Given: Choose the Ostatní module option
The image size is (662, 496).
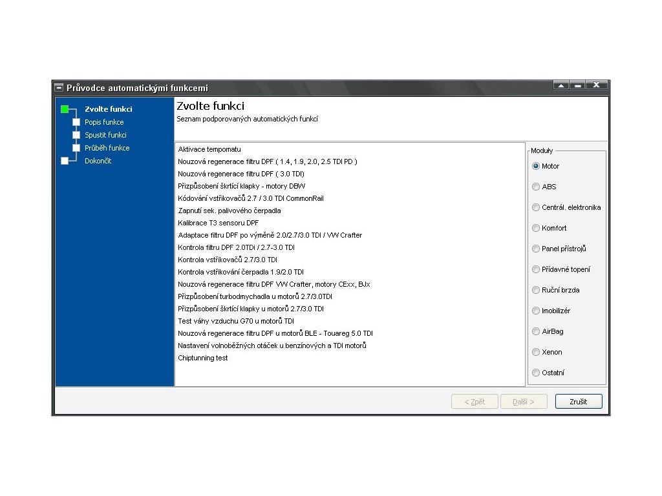Looking at the screenshot, I should 536,373.
